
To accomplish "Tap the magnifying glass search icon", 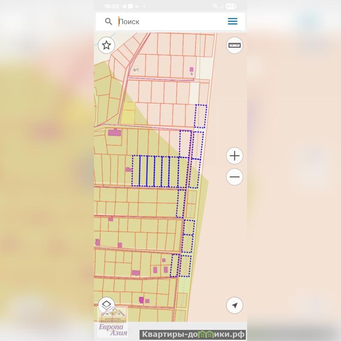I will click(x=108, y=21).
